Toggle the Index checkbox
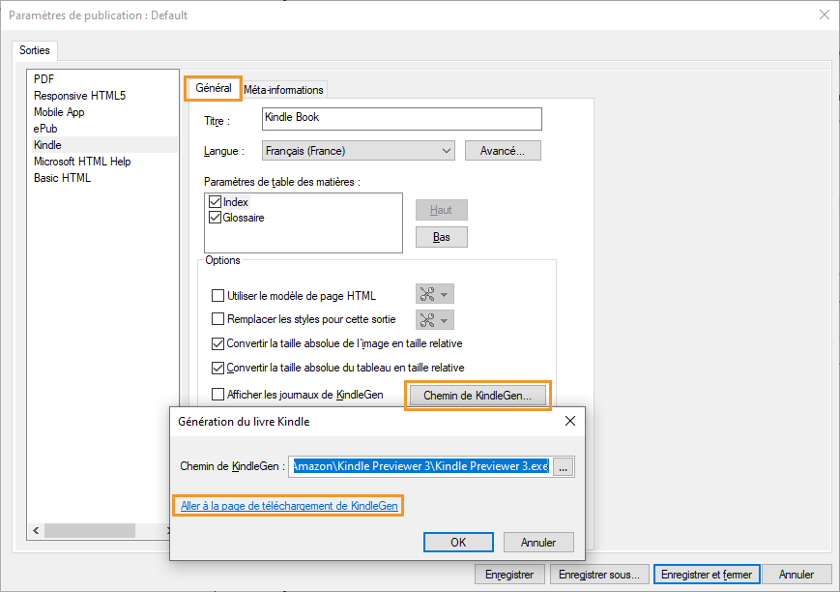This screenshot has height=592, width=840. [x=215, y=202]
